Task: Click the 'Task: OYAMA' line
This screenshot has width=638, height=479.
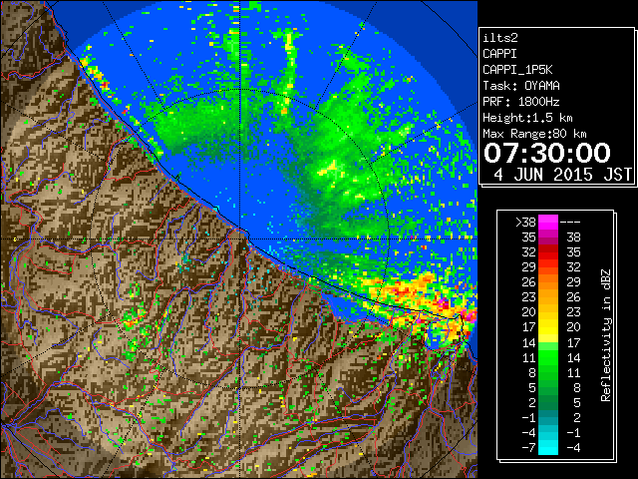Action: point(521,86)
